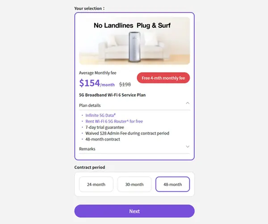Open the Remarks section label
This screenshot has width=268, height=224.
87,149
